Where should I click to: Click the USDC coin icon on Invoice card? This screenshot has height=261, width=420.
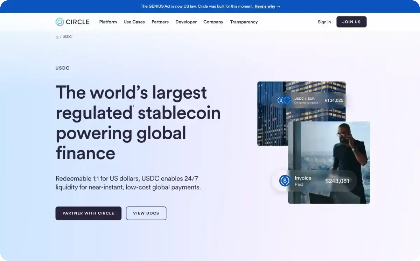tap(285, 181)
